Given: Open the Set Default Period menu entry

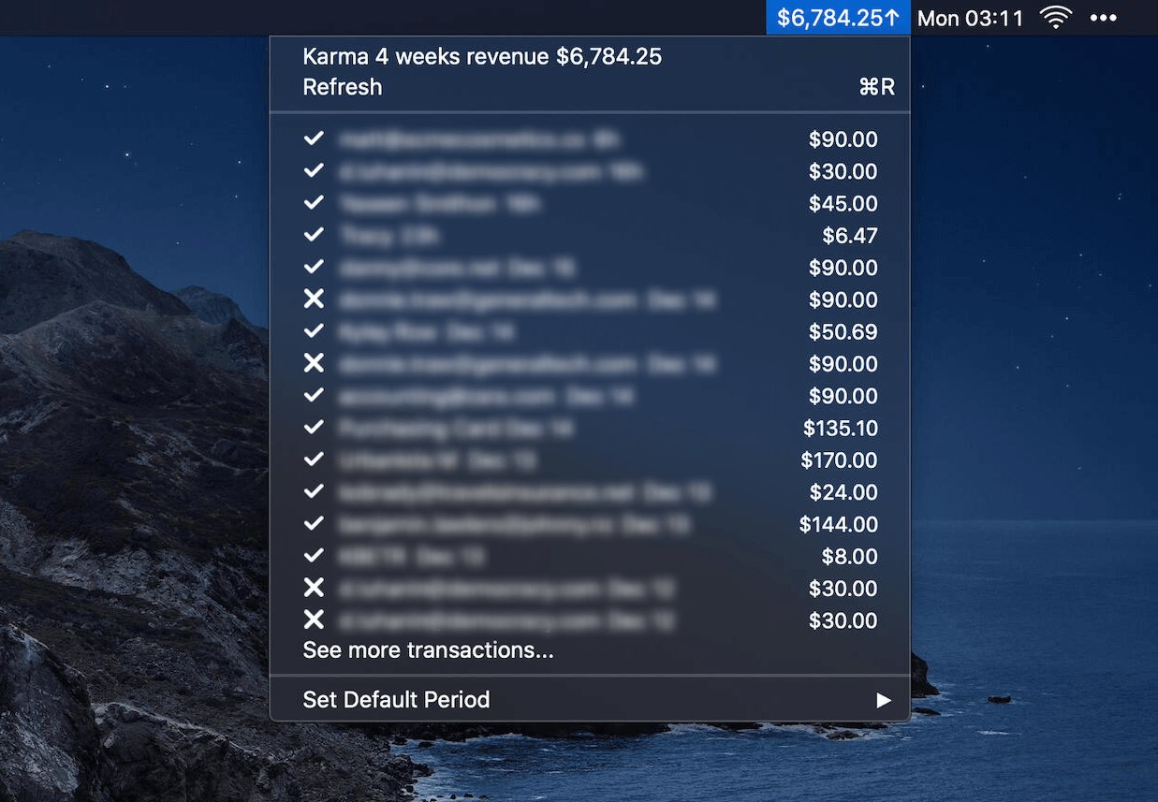Looking at the screenshot, I should point(397,700).
